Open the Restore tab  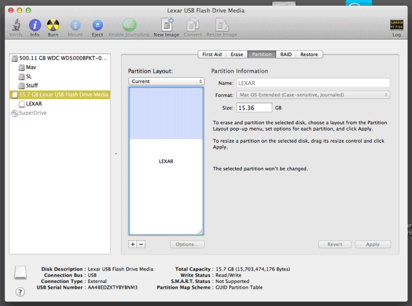point(309,55)
